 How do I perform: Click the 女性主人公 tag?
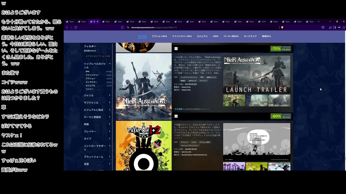click(x=192, y=81)
